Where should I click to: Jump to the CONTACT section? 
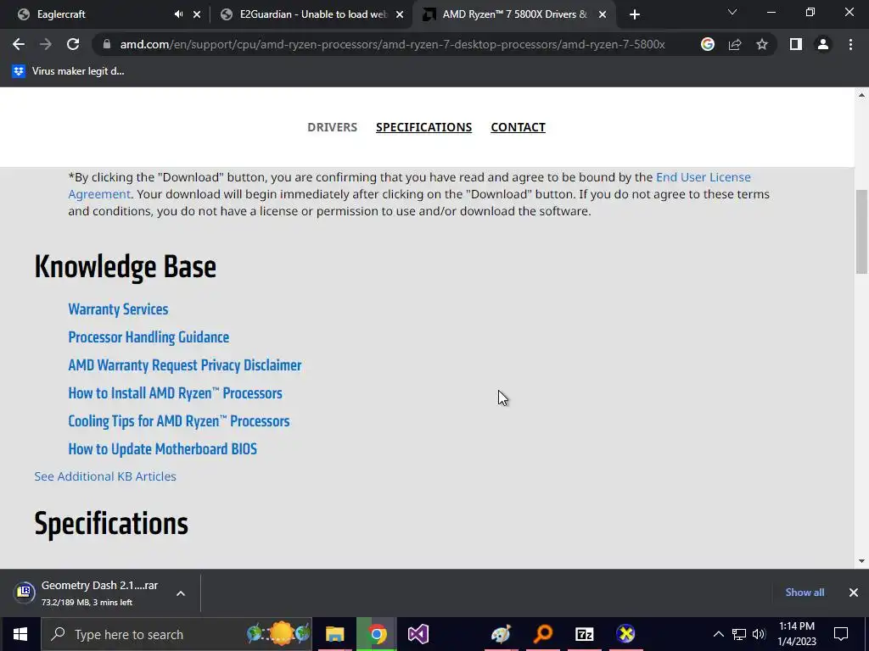pos(519,127)
